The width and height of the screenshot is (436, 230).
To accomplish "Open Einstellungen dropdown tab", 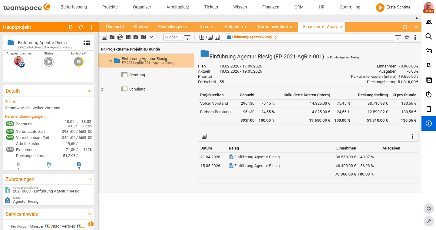I will pyautogui.click(x=173, y=27).
